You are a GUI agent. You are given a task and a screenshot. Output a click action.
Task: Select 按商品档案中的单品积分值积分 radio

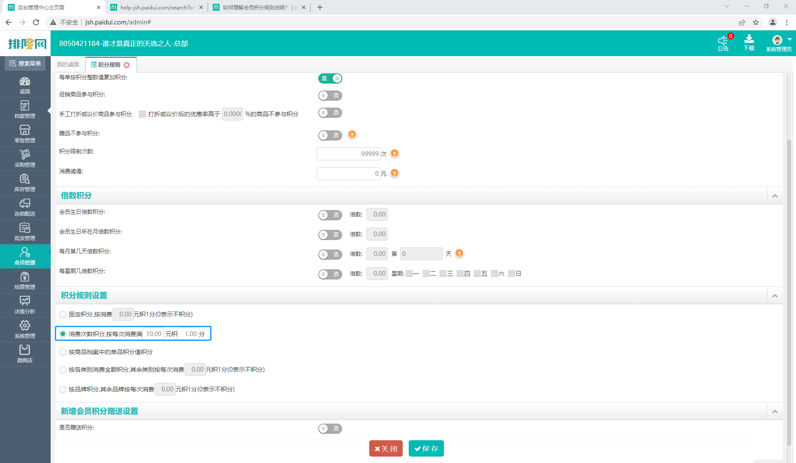(x=63, y=352)
